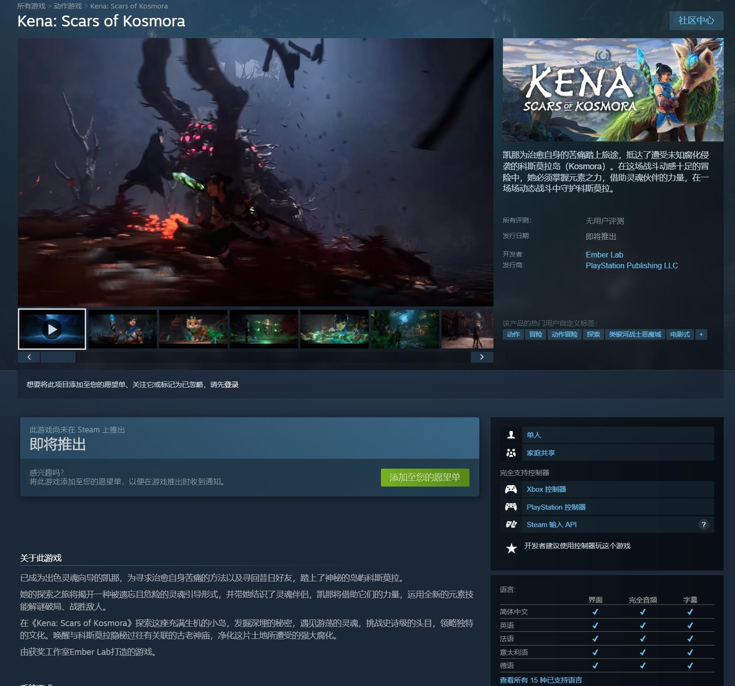
Task: Click the Xbox controller gamepad icon
Action: tap(511, 489)
